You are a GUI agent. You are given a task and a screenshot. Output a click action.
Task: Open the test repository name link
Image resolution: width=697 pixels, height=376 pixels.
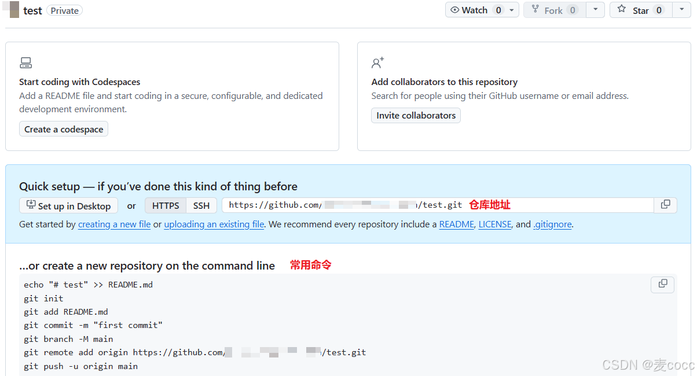click(x=32, y=10)
